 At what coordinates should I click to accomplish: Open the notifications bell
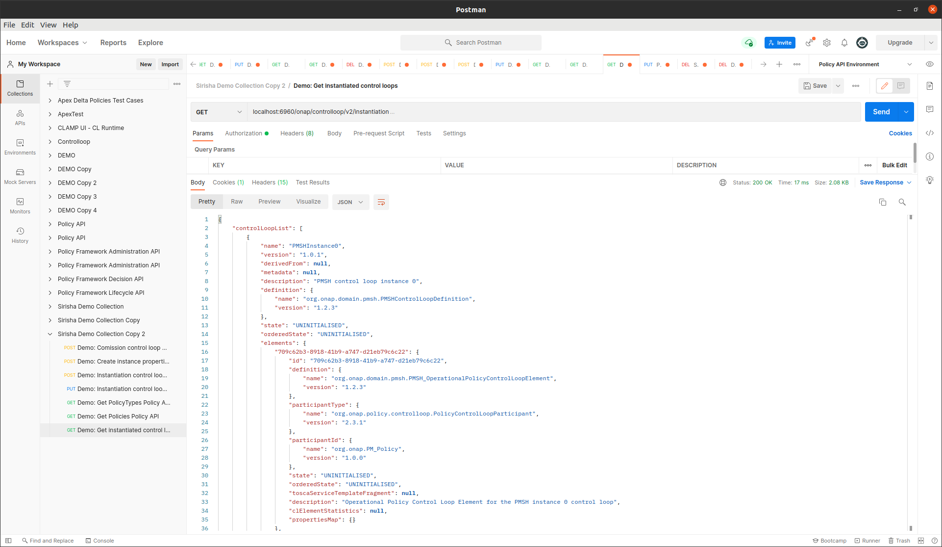tap(844, 43)
